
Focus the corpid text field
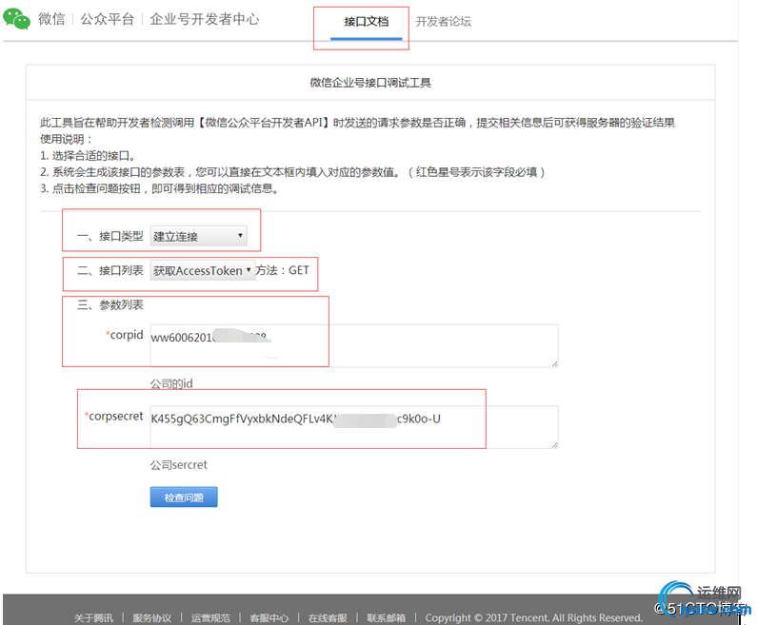tap(354, 345)
